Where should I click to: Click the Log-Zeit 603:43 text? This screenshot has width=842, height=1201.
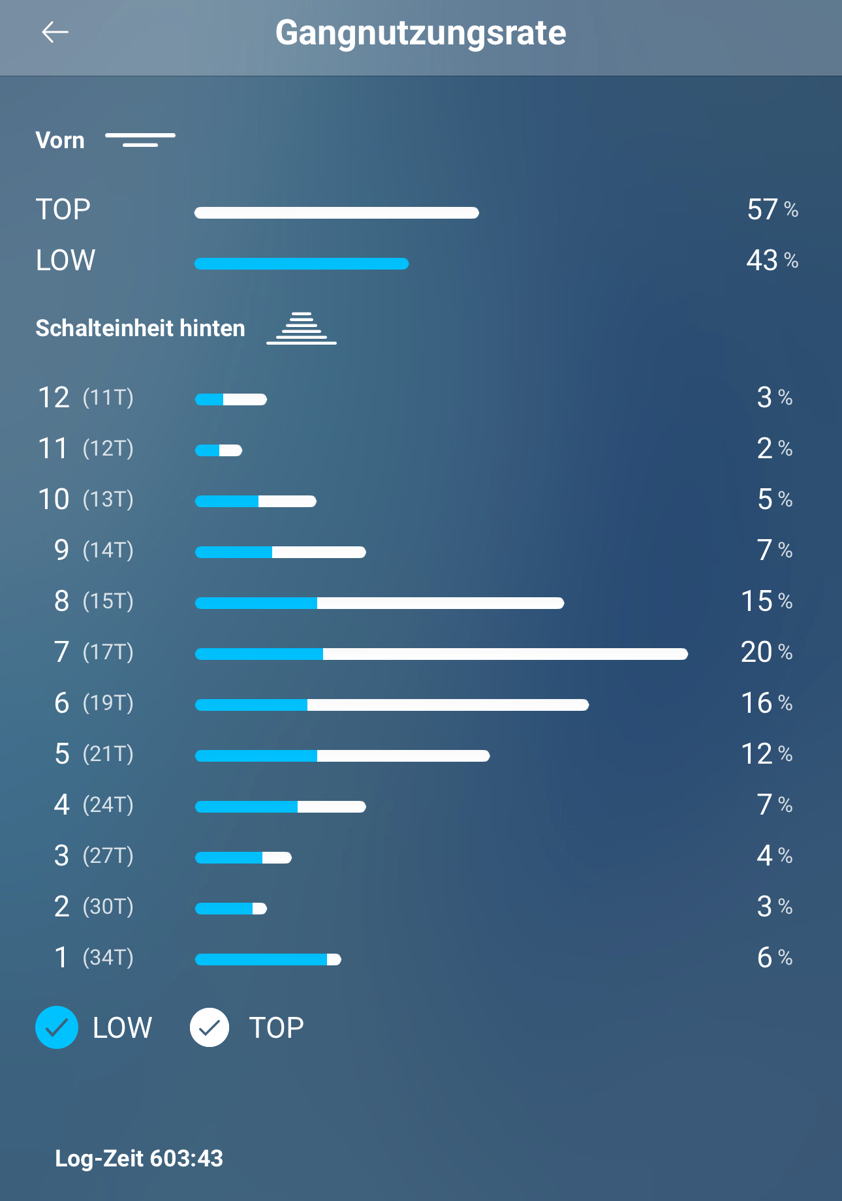click(x=139, y=1159)
